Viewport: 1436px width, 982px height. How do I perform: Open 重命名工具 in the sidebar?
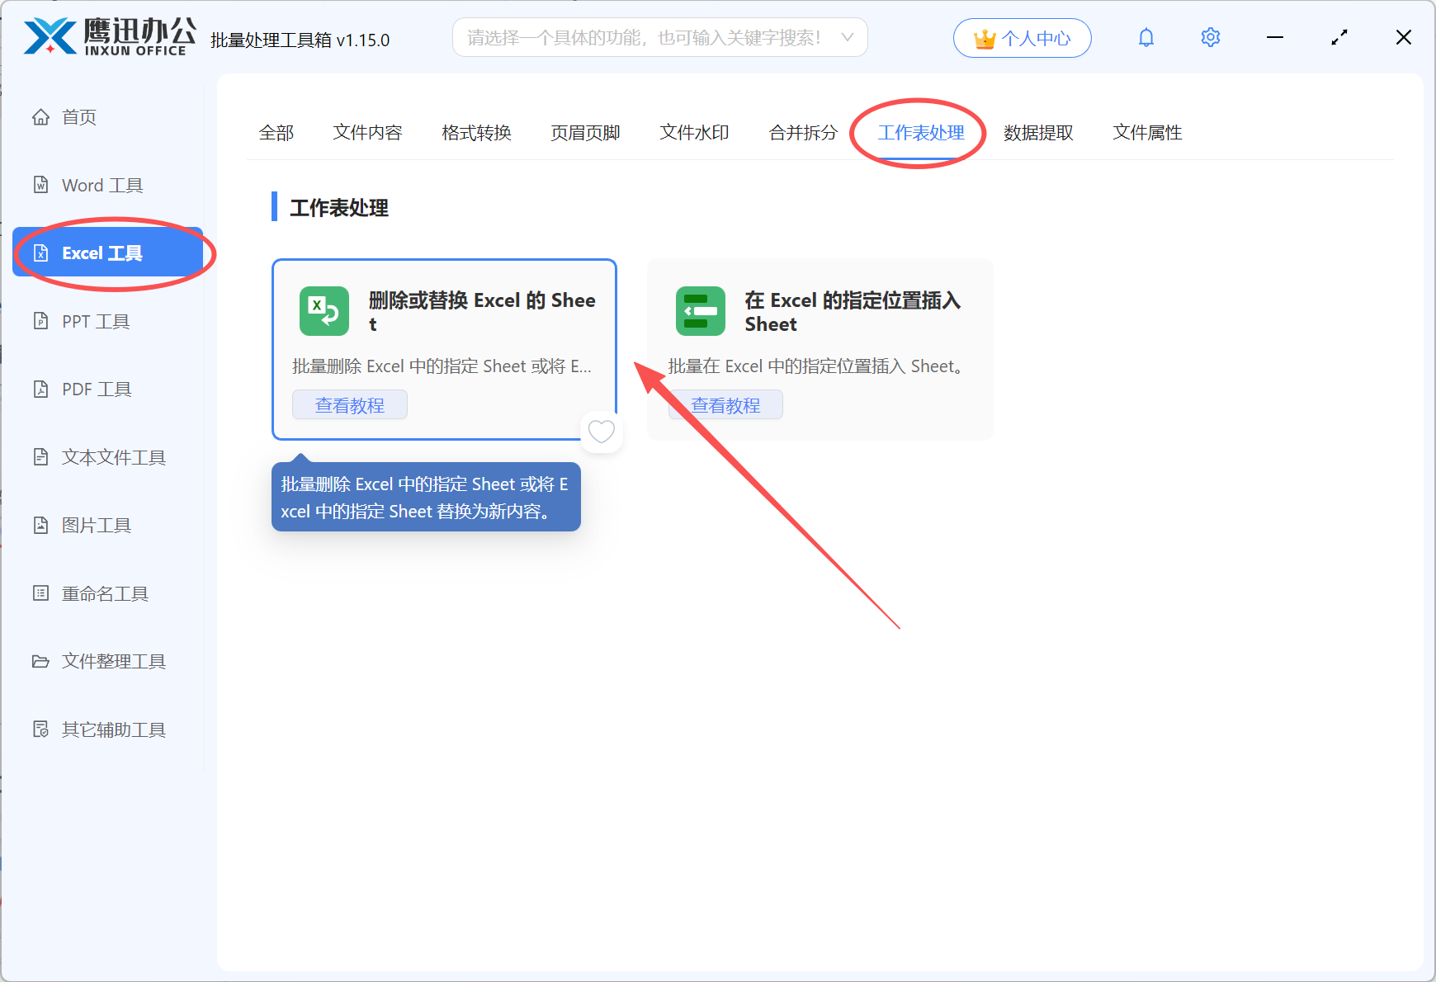(105, 593)
